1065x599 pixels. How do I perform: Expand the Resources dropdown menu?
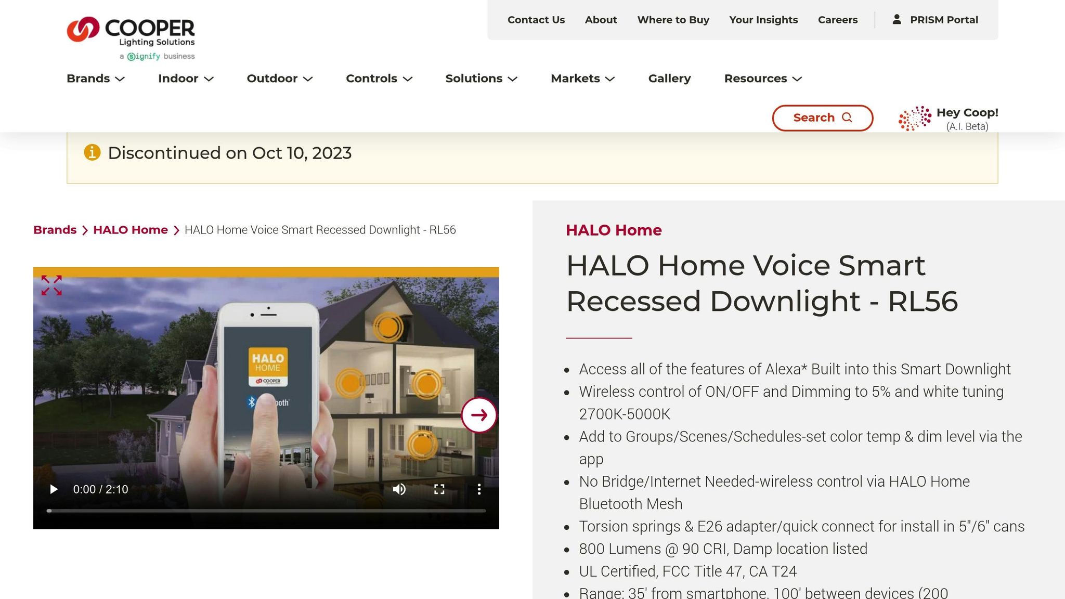pos(763,79)
